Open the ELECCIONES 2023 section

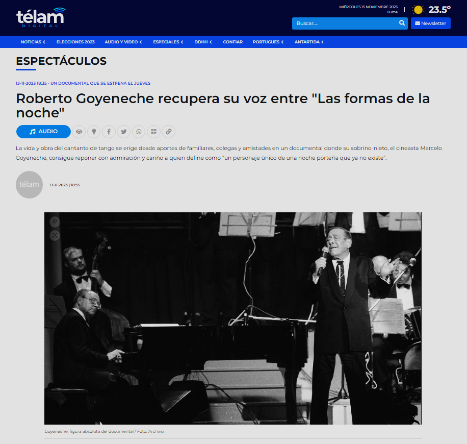tap(75, 42)
